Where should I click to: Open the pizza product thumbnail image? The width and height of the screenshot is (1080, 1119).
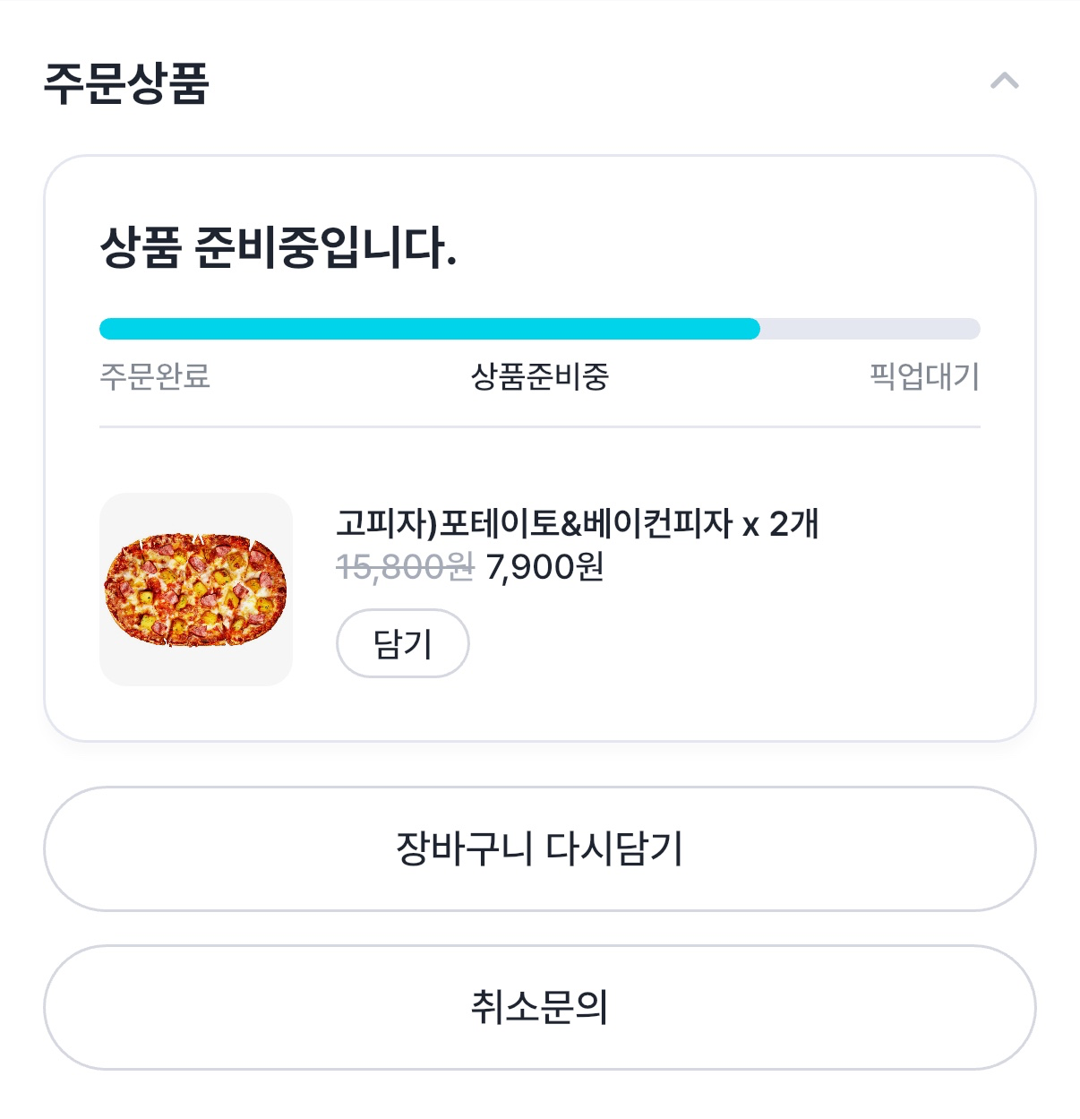tap(196, 590)
